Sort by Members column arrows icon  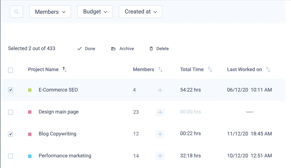coord(160,69)
